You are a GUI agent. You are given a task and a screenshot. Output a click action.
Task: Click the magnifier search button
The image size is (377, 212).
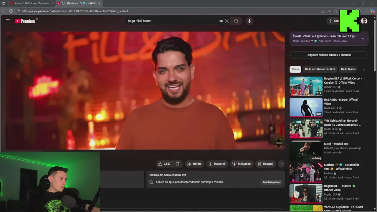236,21
